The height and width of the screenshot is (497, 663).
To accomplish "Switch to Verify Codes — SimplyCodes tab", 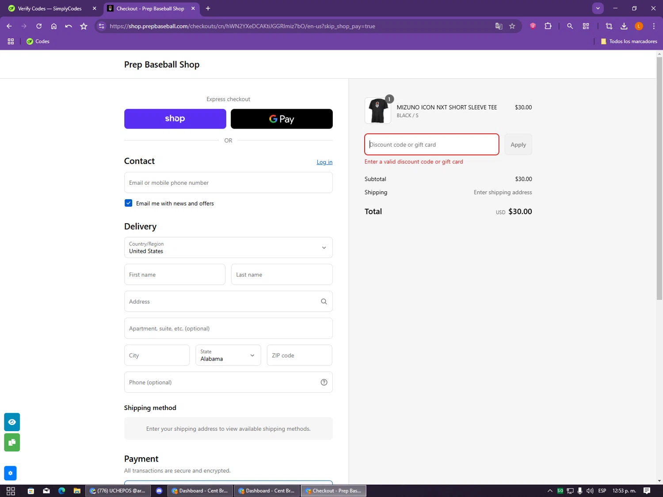I will coord(52,8).
